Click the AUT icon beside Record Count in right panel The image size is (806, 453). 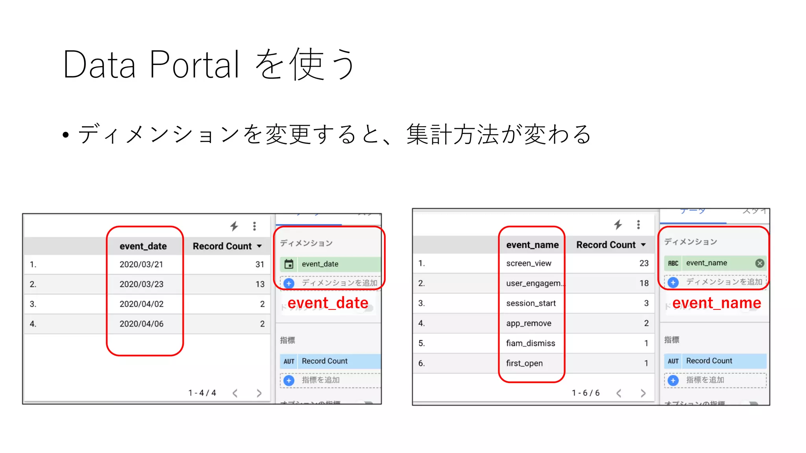click(x=673, y=361)
